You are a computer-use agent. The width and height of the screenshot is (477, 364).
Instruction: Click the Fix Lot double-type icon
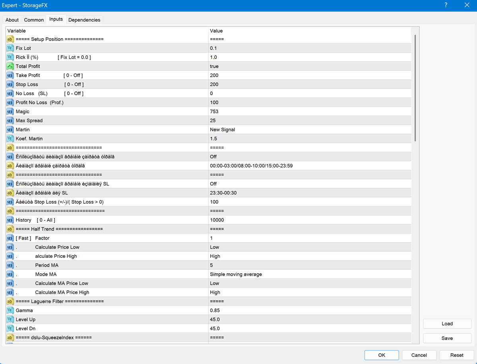tap(10, 48)
